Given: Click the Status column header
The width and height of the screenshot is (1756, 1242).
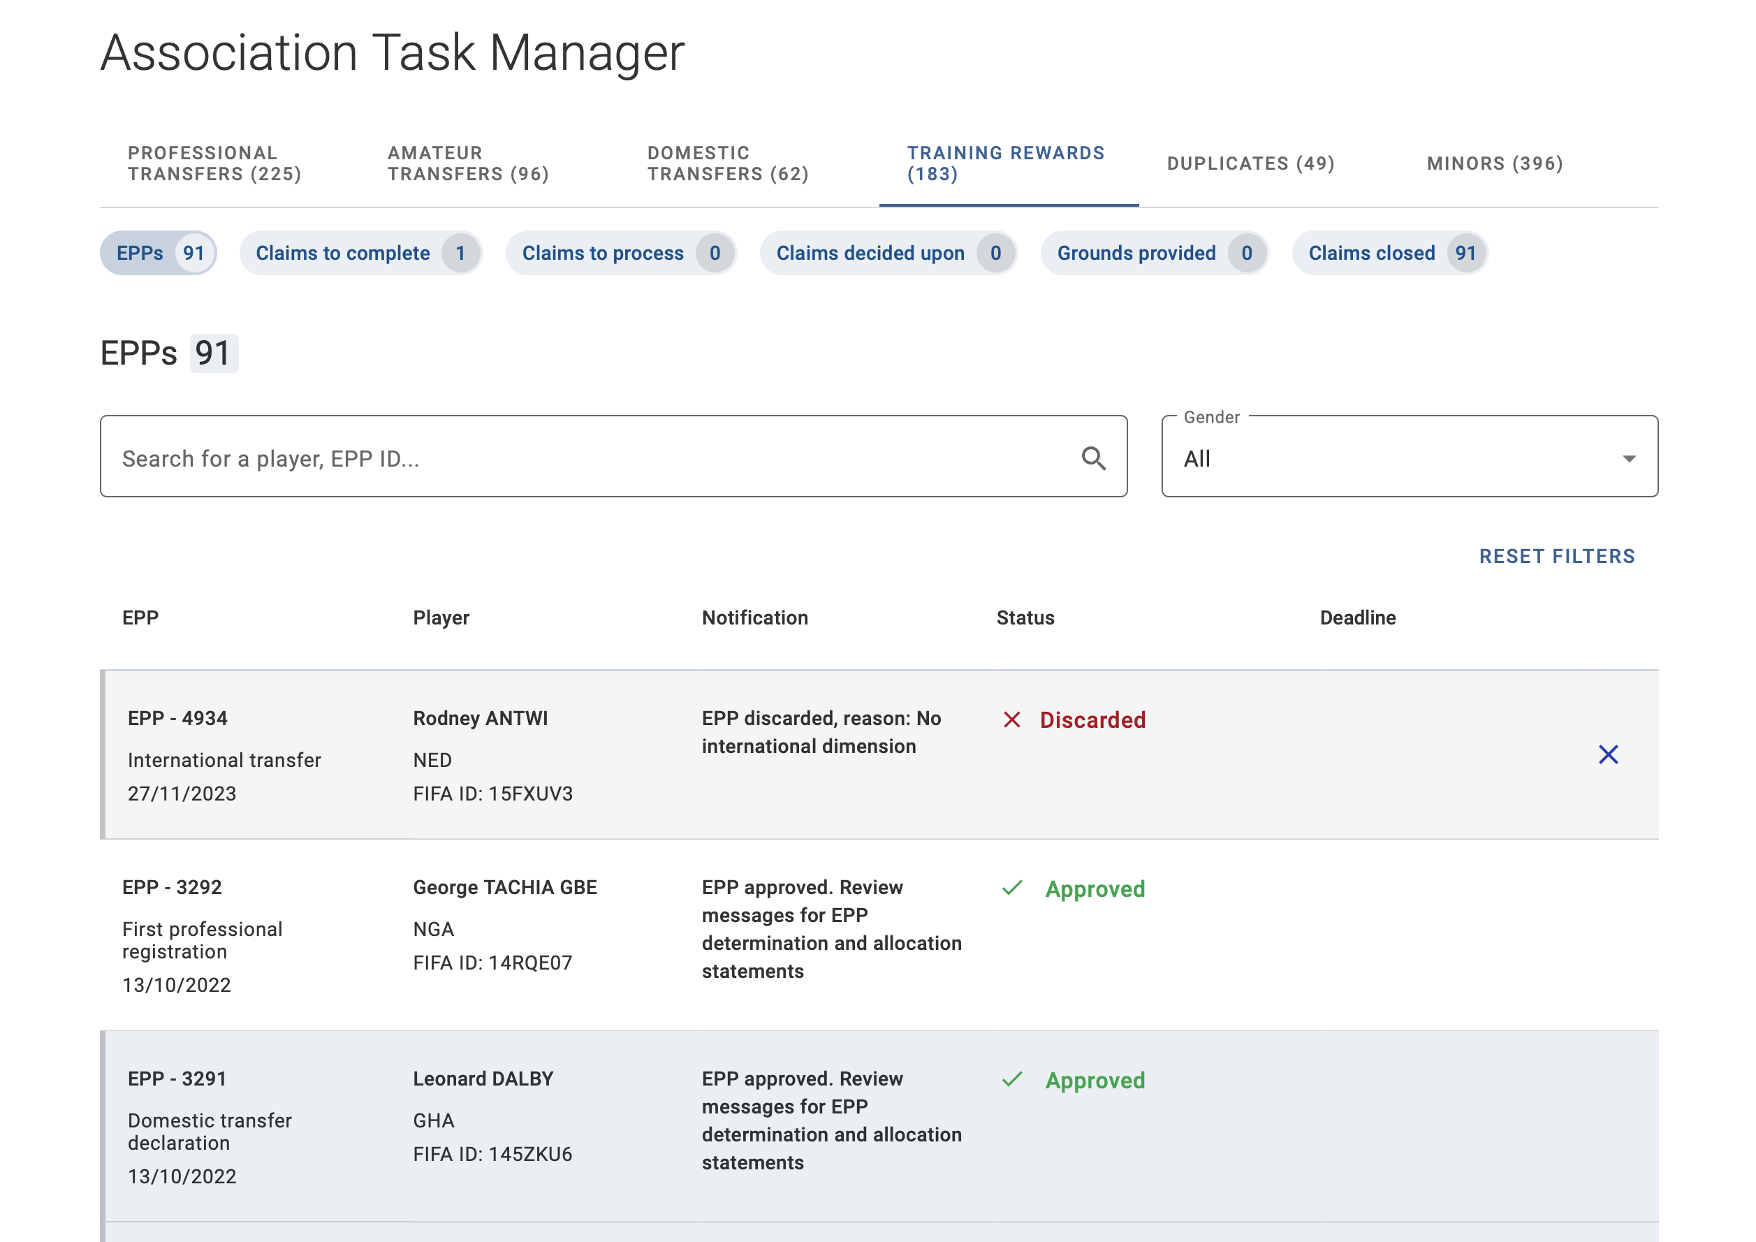Looking at the screenshot, I should coord(1025,618).
